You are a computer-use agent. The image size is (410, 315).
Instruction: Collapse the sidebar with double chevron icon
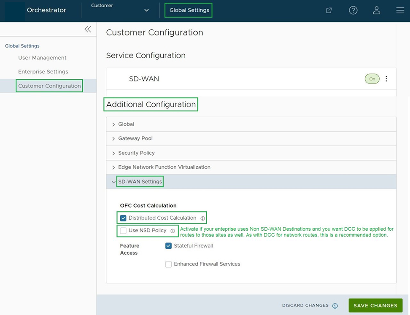(88, 29)
